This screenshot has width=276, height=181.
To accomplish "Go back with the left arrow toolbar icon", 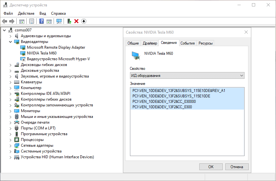I will click(4, 21).
